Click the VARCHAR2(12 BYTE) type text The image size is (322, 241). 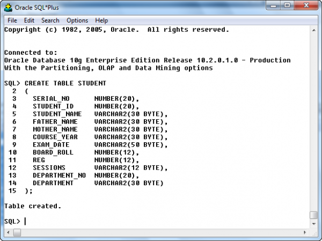[x=129, y=168]
